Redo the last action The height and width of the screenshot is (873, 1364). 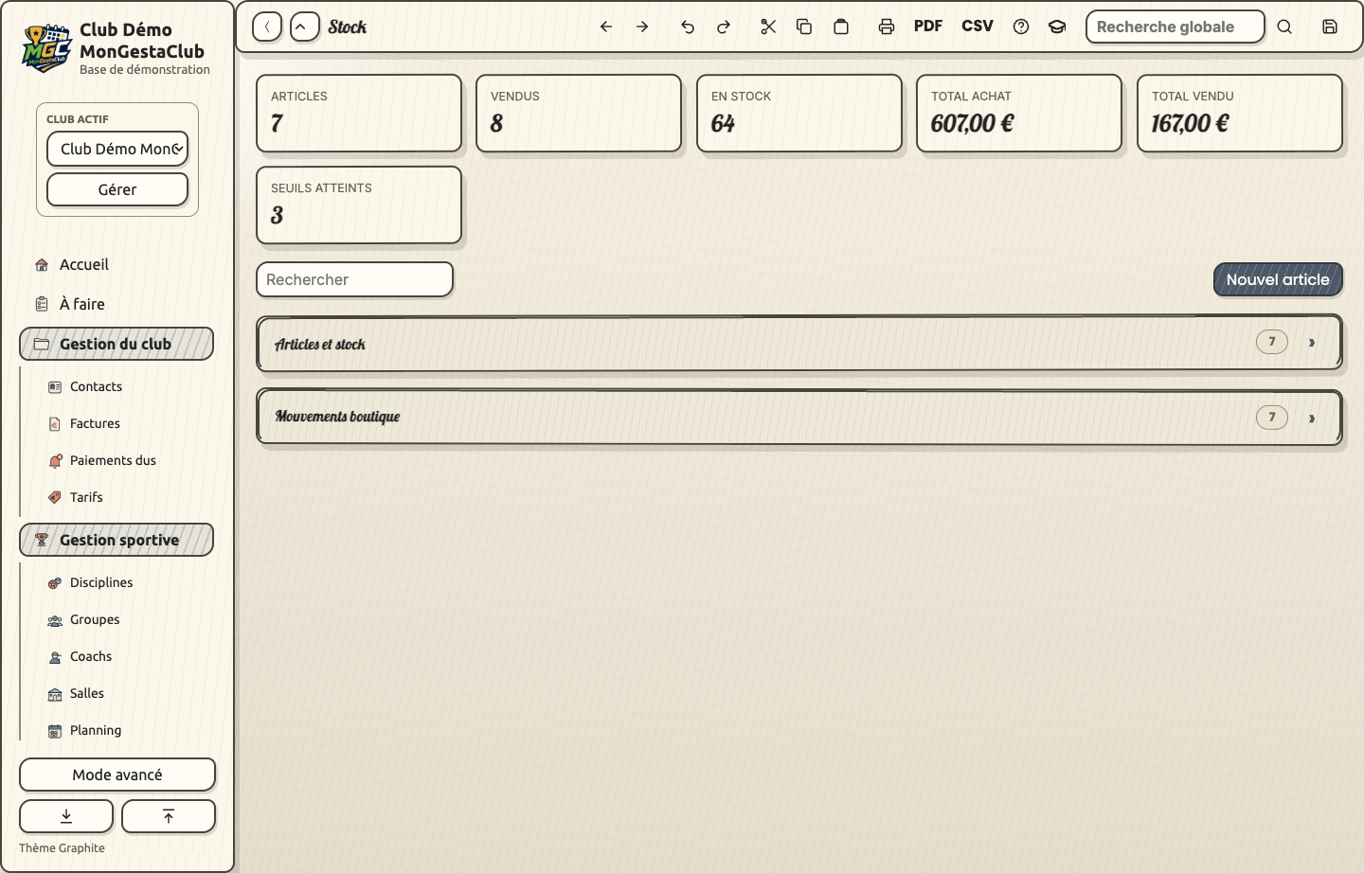pyautogui.click(x=724, y=27)
